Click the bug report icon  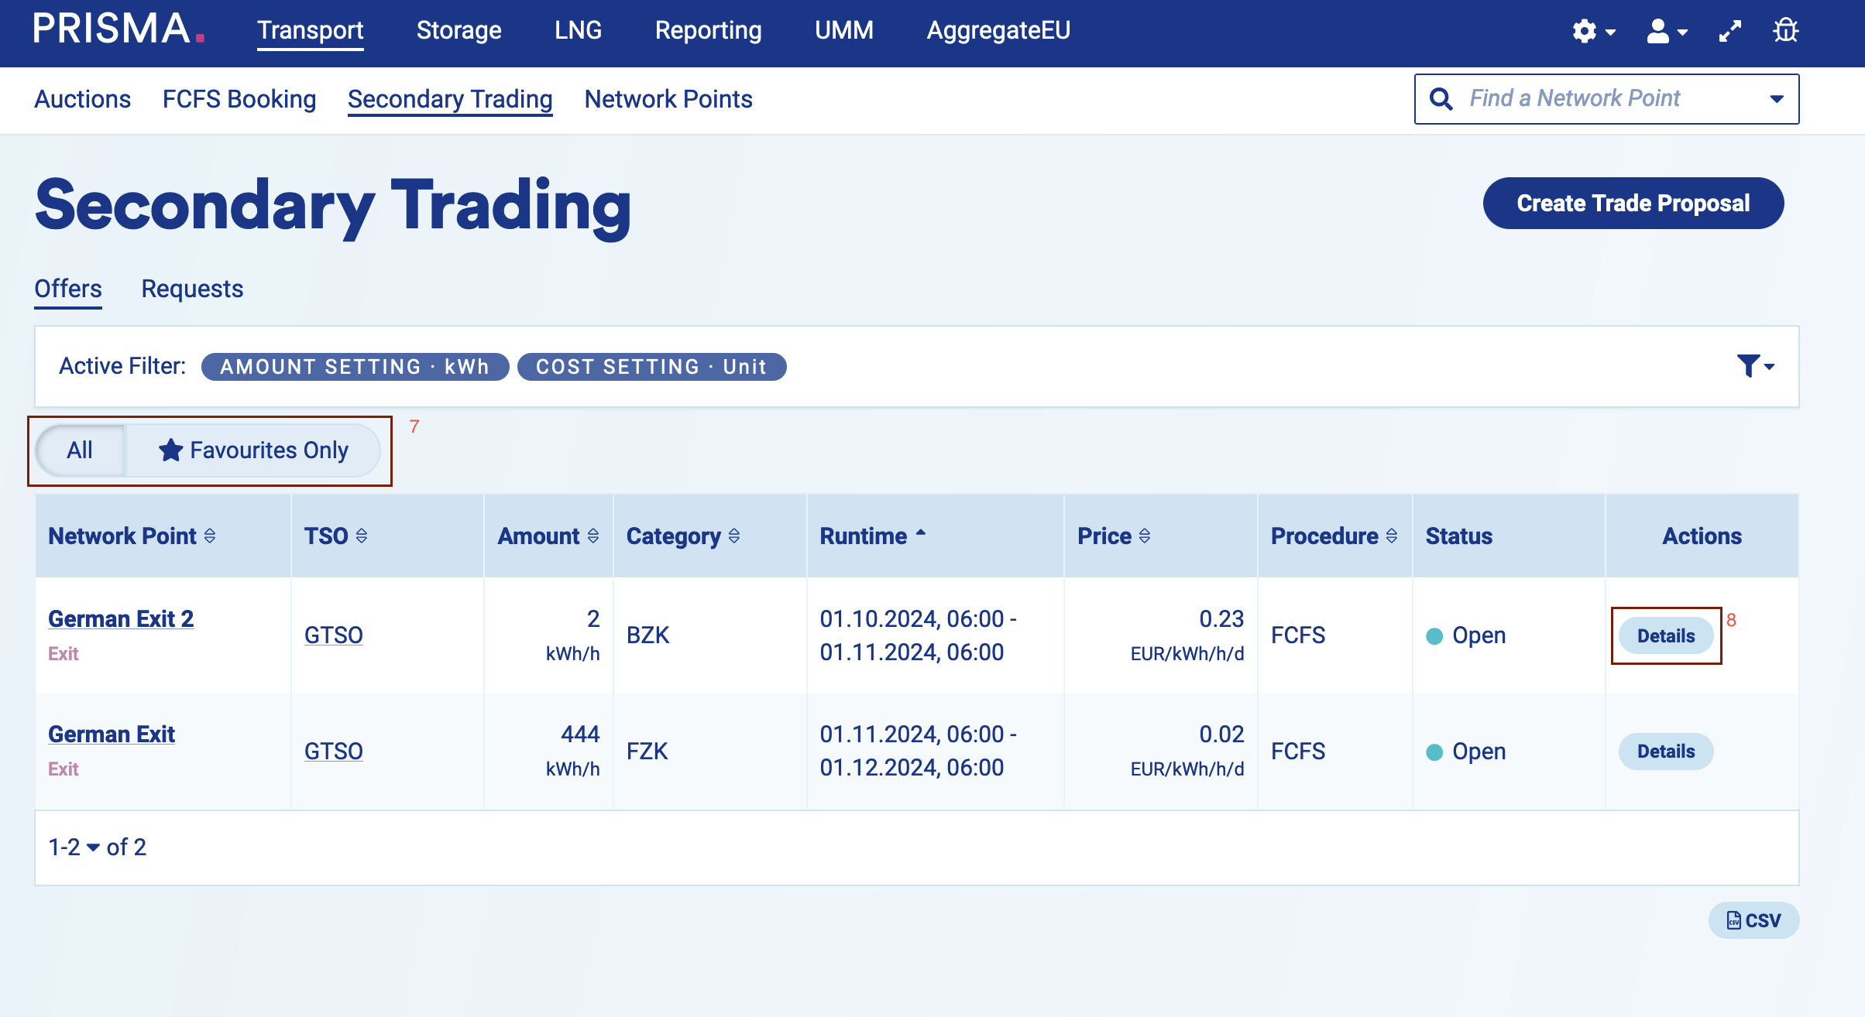(1786, 32)
